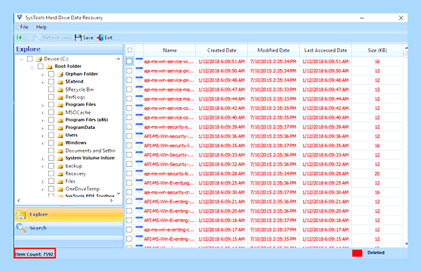Image resolution: width=421 pixels, height=272 pixels.
Task: Open the Help menu
Action: [41, 27]
